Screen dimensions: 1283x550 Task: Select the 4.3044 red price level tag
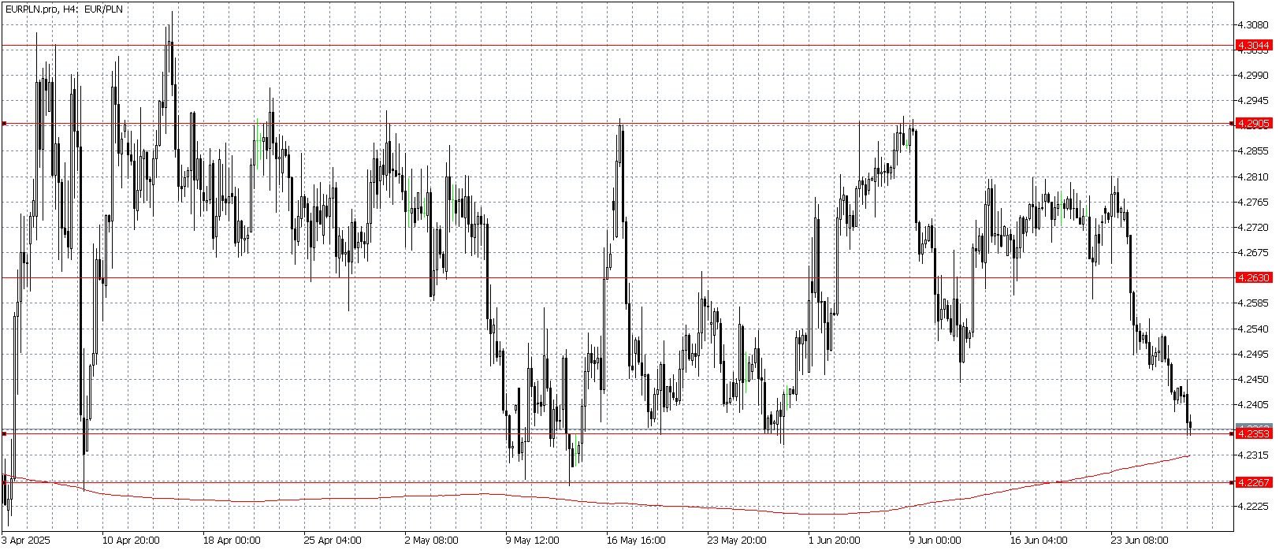click(1253, 46)
